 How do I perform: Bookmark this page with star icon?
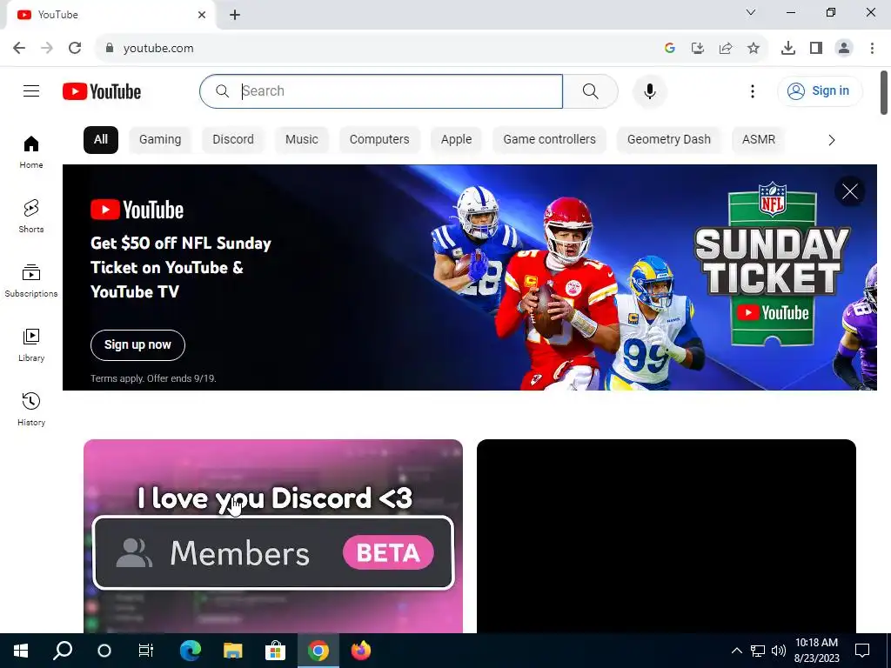[754, 48]
